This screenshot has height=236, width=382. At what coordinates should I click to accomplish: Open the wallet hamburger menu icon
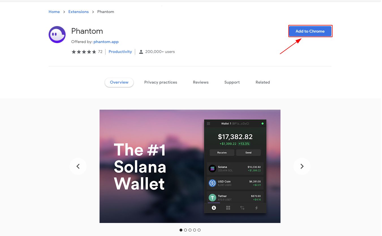tap(208, 124)
